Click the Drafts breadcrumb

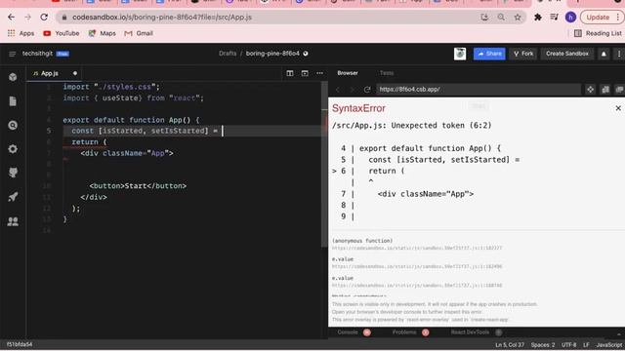pyautogui.click(x=228, y=54)
